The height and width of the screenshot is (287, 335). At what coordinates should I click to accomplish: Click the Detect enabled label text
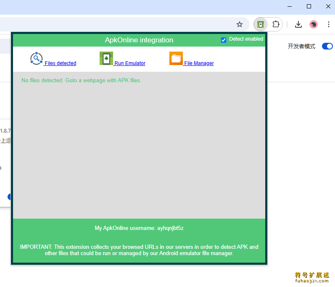coord(246,39)
